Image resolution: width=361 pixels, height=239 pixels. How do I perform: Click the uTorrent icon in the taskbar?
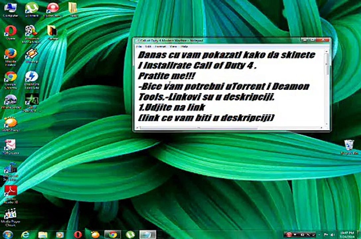click(x=130, y=234)
